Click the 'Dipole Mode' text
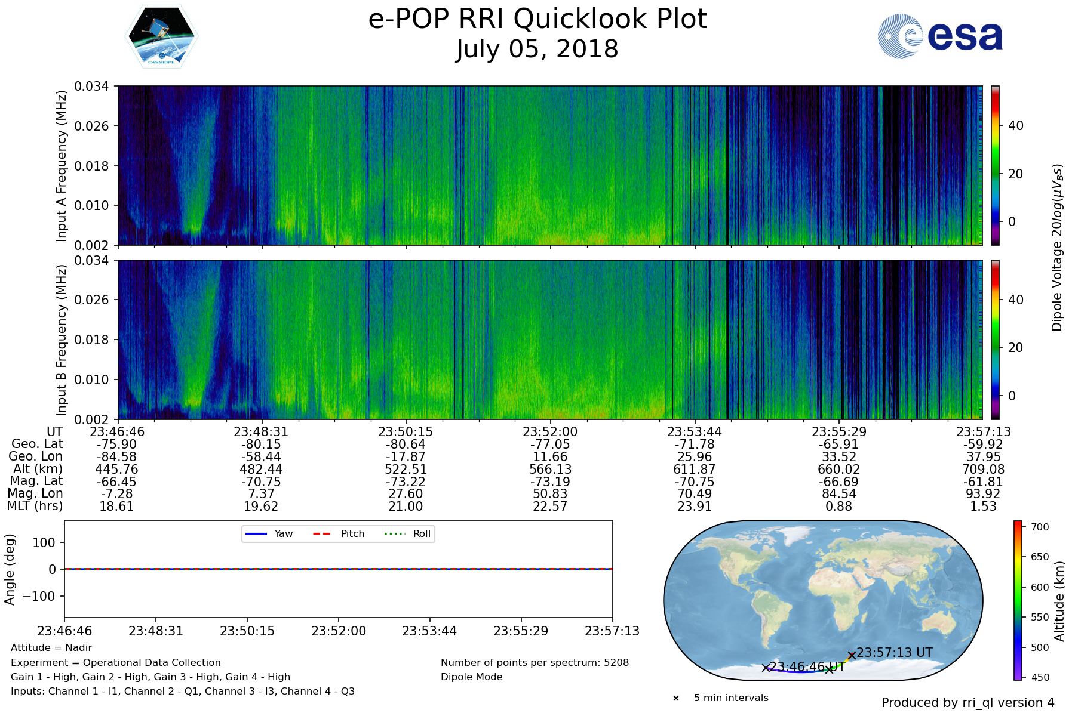 pos(472,677)
